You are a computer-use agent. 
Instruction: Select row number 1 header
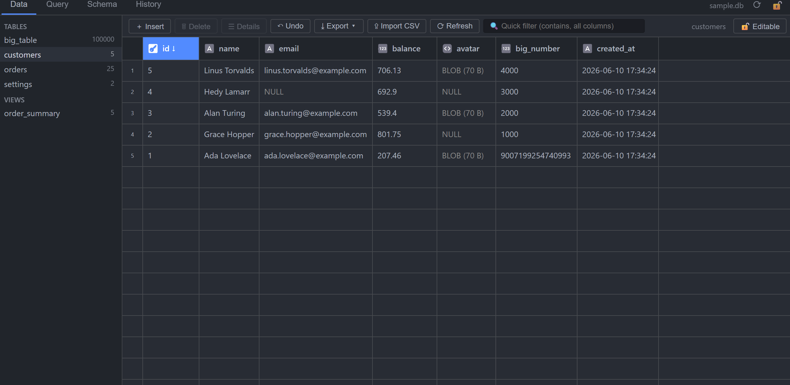coord(132,71)
